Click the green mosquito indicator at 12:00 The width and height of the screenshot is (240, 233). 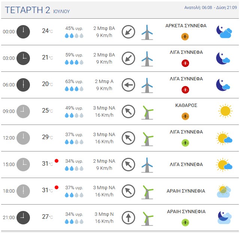click(x=185, y=143)
